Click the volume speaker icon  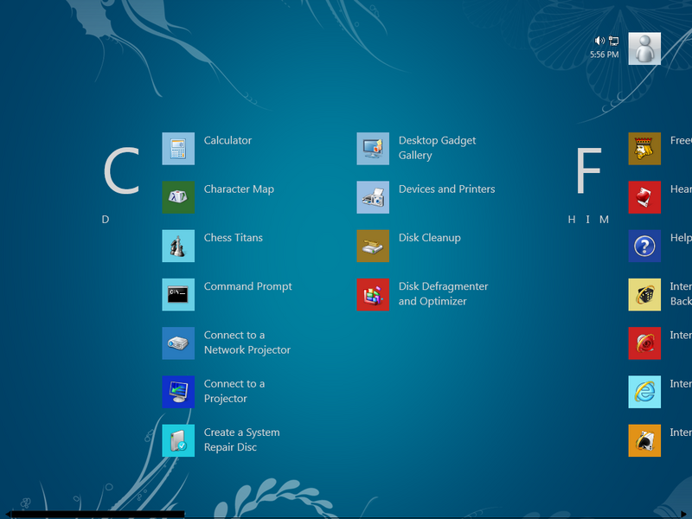[x=599, y=41]
